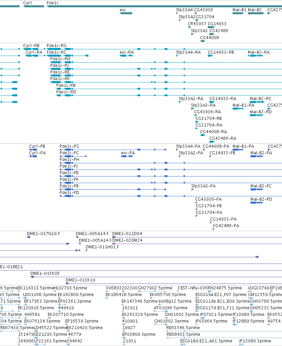Select the DME1-017N19.F clone label
The width and height of the screenshot is (282, 346).
point(43,234)
